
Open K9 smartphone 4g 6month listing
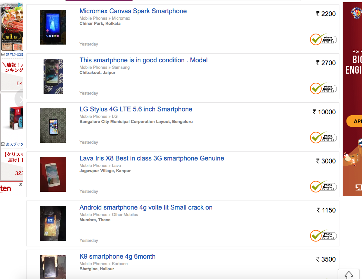click(117, 256)
